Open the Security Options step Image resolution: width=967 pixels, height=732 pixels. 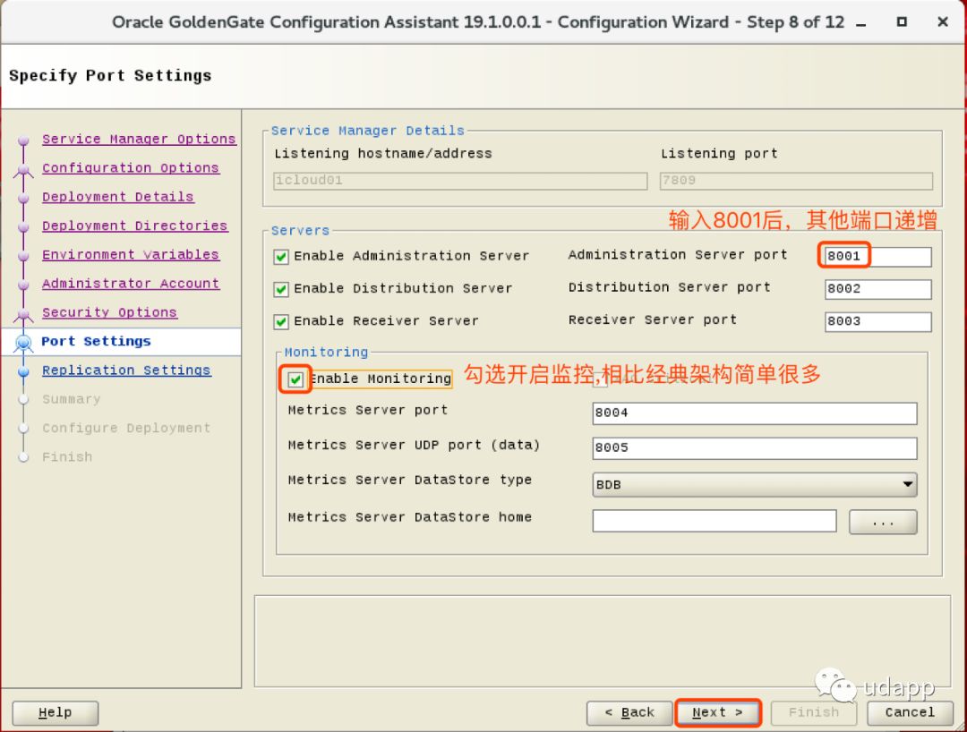click(x=109, y=312)
